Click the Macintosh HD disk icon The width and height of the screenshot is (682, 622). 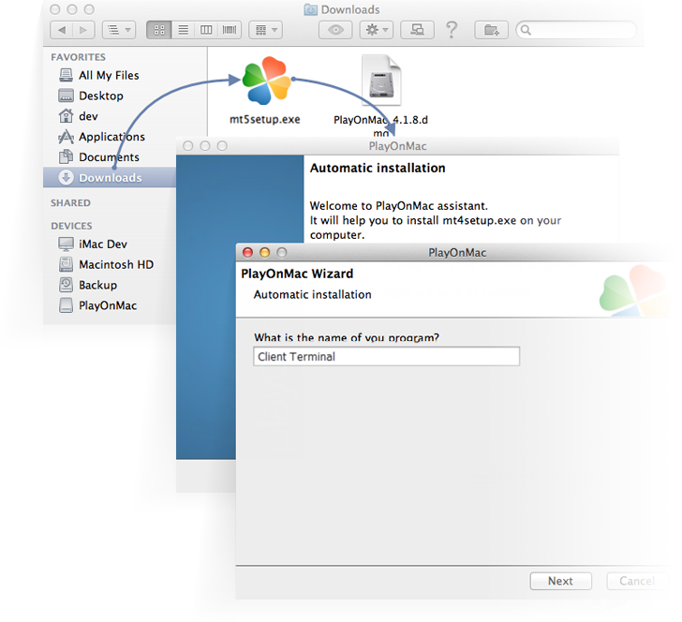(66, 264)
